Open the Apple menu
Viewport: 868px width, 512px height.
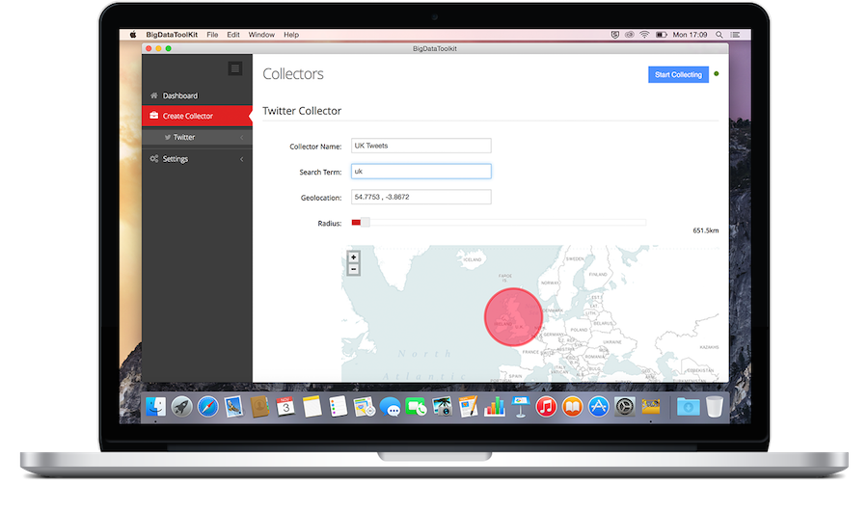coord(133,35)
